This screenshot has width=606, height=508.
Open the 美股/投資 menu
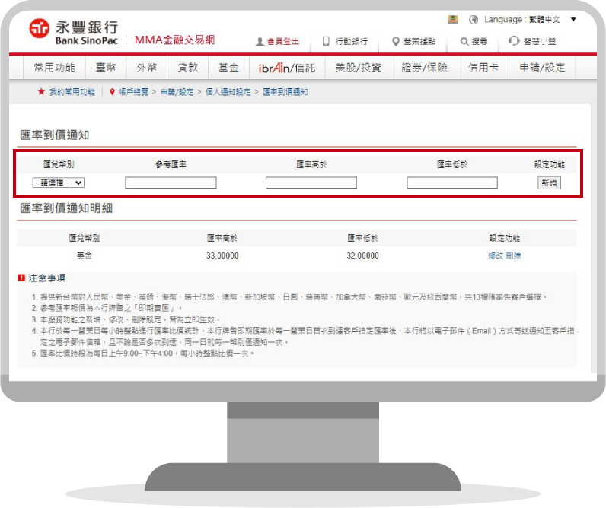click(358, 68)
